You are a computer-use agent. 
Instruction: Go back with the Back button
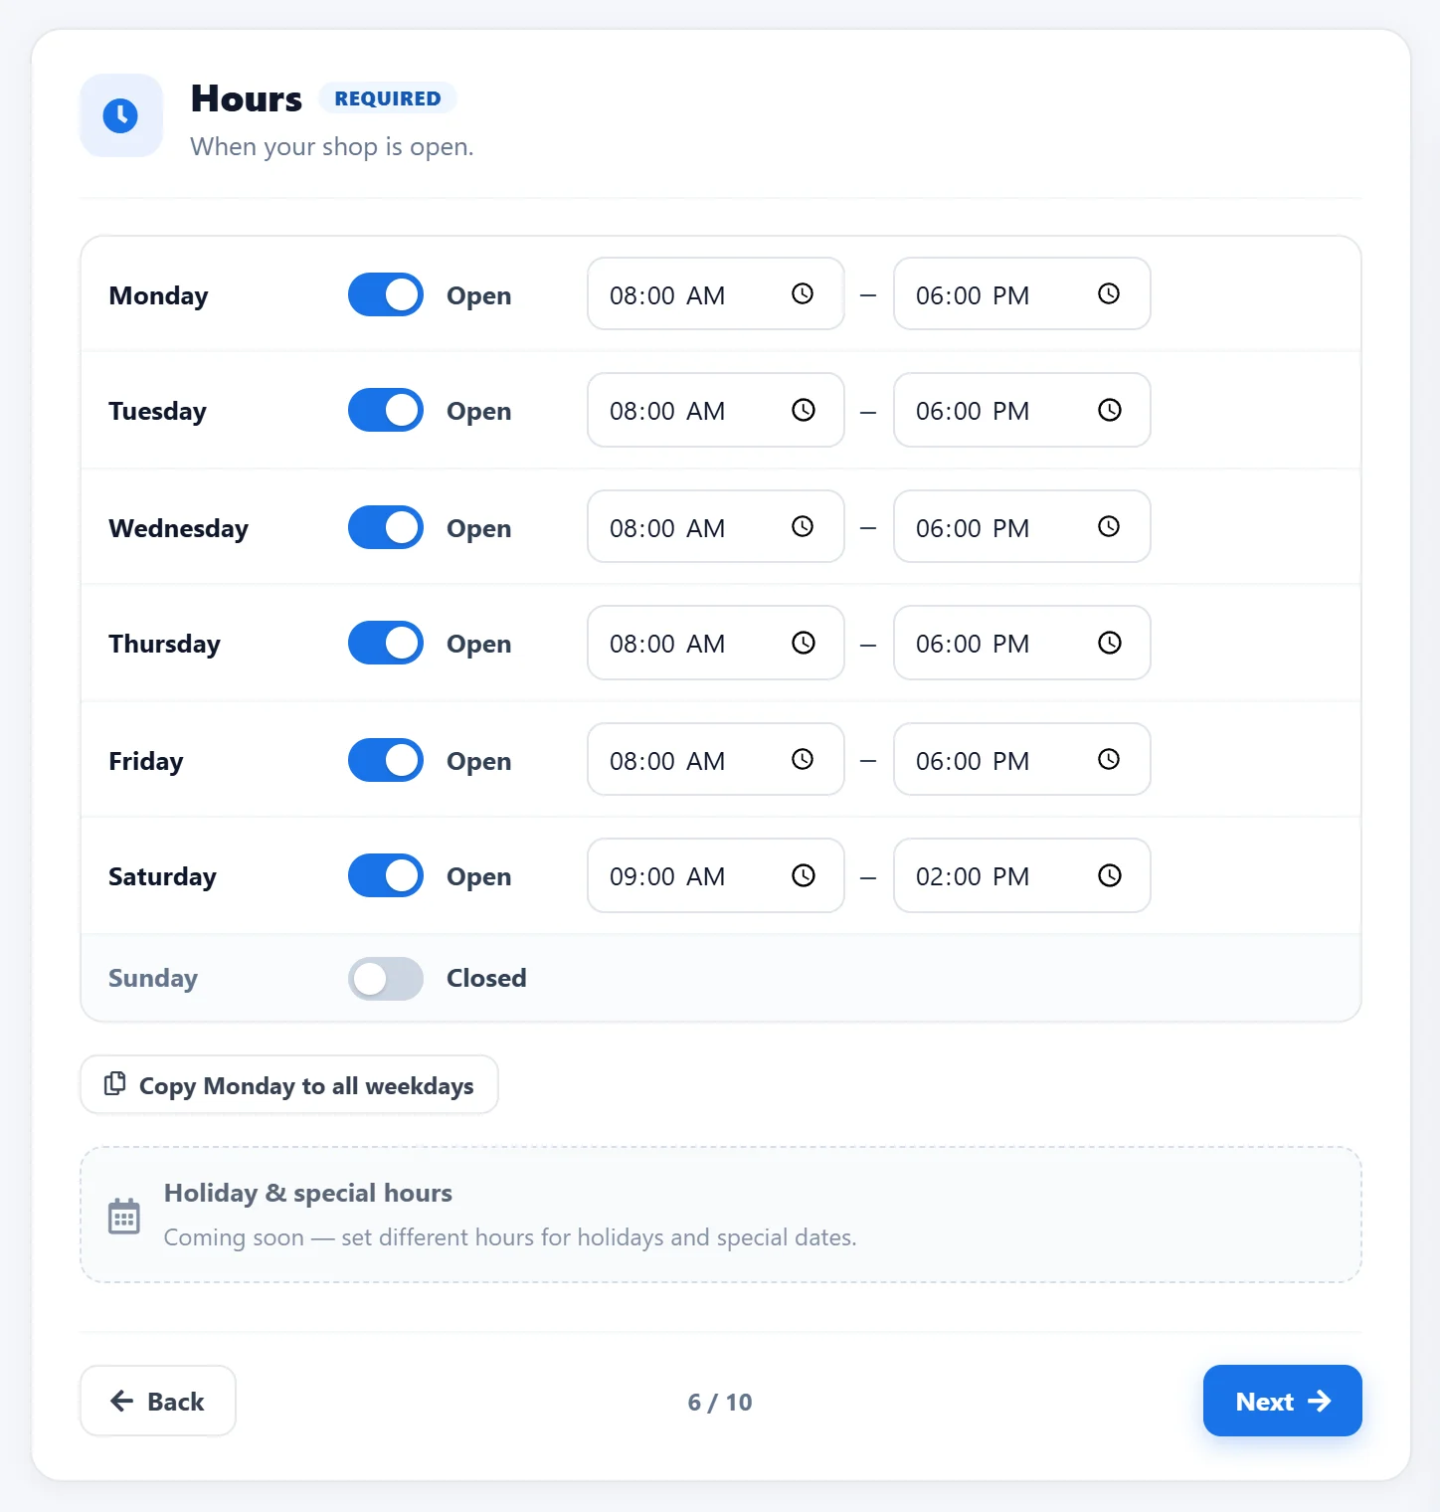tap(158, 1401)
